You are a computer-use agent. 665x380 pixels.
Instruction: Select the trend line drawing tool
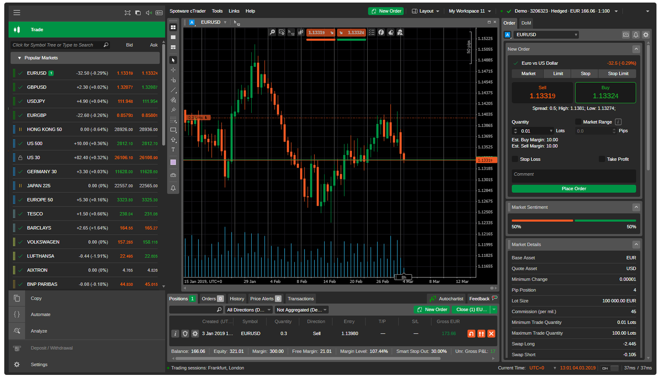pos(173,90)
